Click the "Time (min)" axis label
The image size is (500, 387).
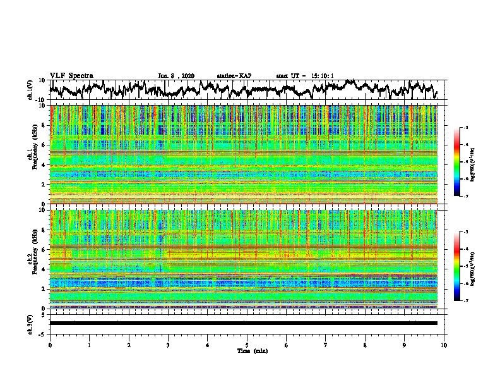(253, 351)
